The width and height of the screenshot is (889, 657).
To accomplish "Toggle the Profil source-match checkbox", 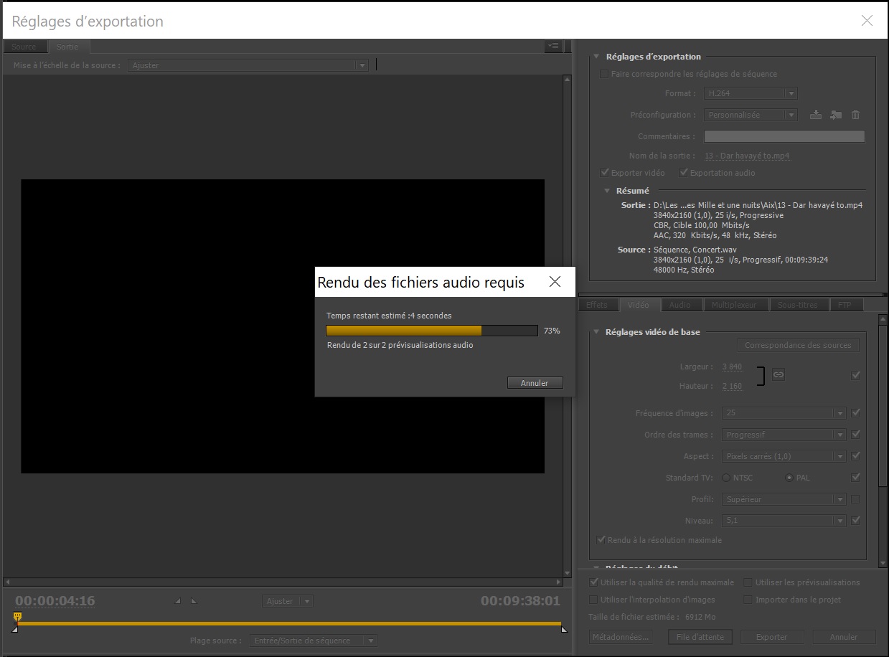I will [855, 499].
